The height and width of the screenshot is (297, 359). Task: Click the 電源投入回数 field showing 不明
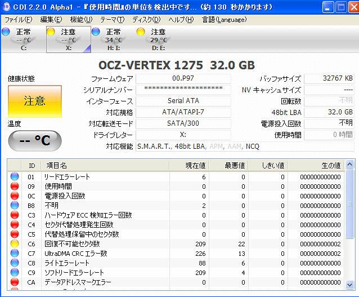[x=329, y=123]
